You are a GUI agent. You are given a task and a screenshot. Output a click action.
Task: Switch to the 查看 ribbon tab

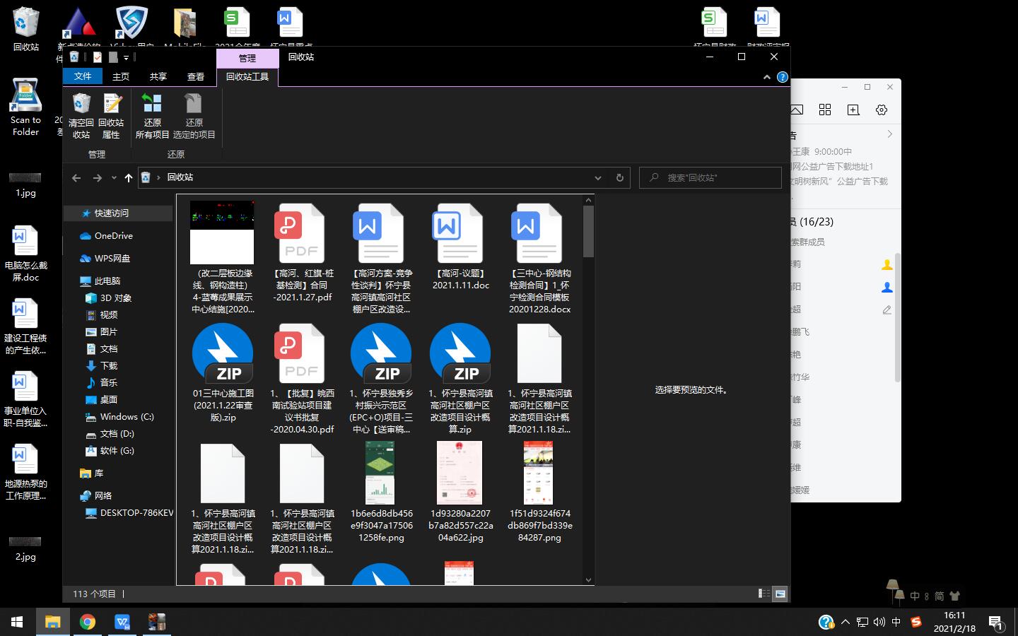pos(196,76)
